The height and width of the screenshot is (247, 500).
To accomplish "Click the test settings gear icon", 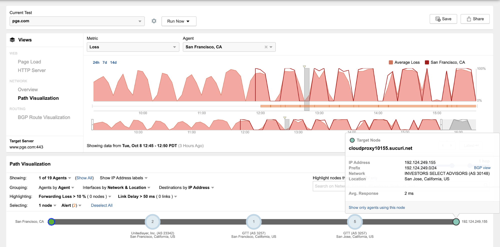I will pos(154,21).
